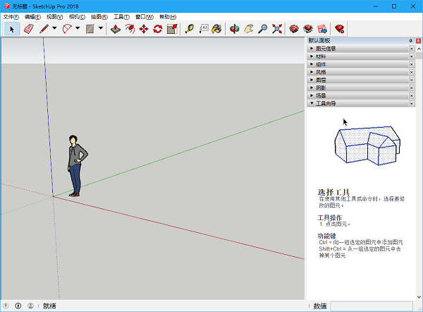Open the 窗口(W) menu
423x312 pixels.
click(145, 17)
